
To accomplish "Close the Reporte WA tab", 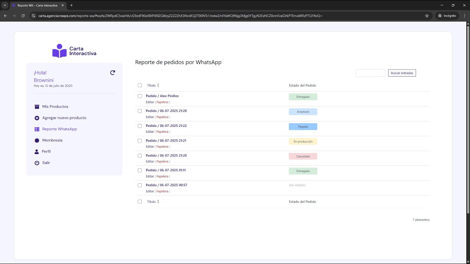I will pos(62,5).
